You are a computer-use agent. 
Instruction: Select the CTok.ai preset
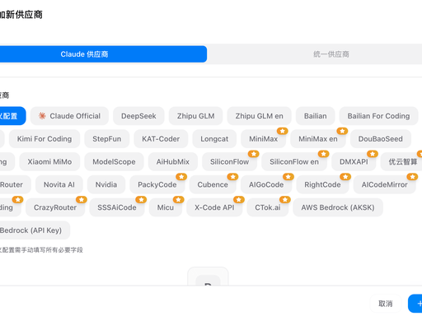point(268,207)
